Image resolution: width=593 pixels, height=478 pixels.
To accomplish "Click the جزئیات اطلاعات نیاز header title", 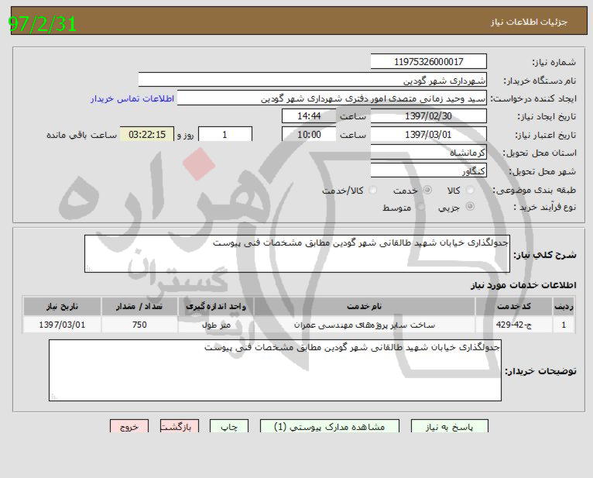I will tap(529, 22).
